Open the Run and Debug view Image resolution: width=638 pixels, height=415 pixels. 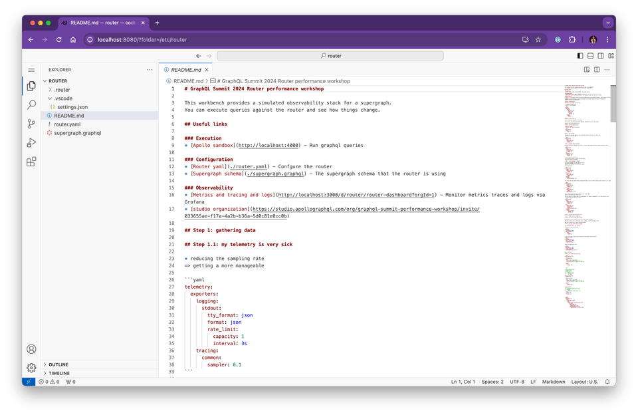31,143
